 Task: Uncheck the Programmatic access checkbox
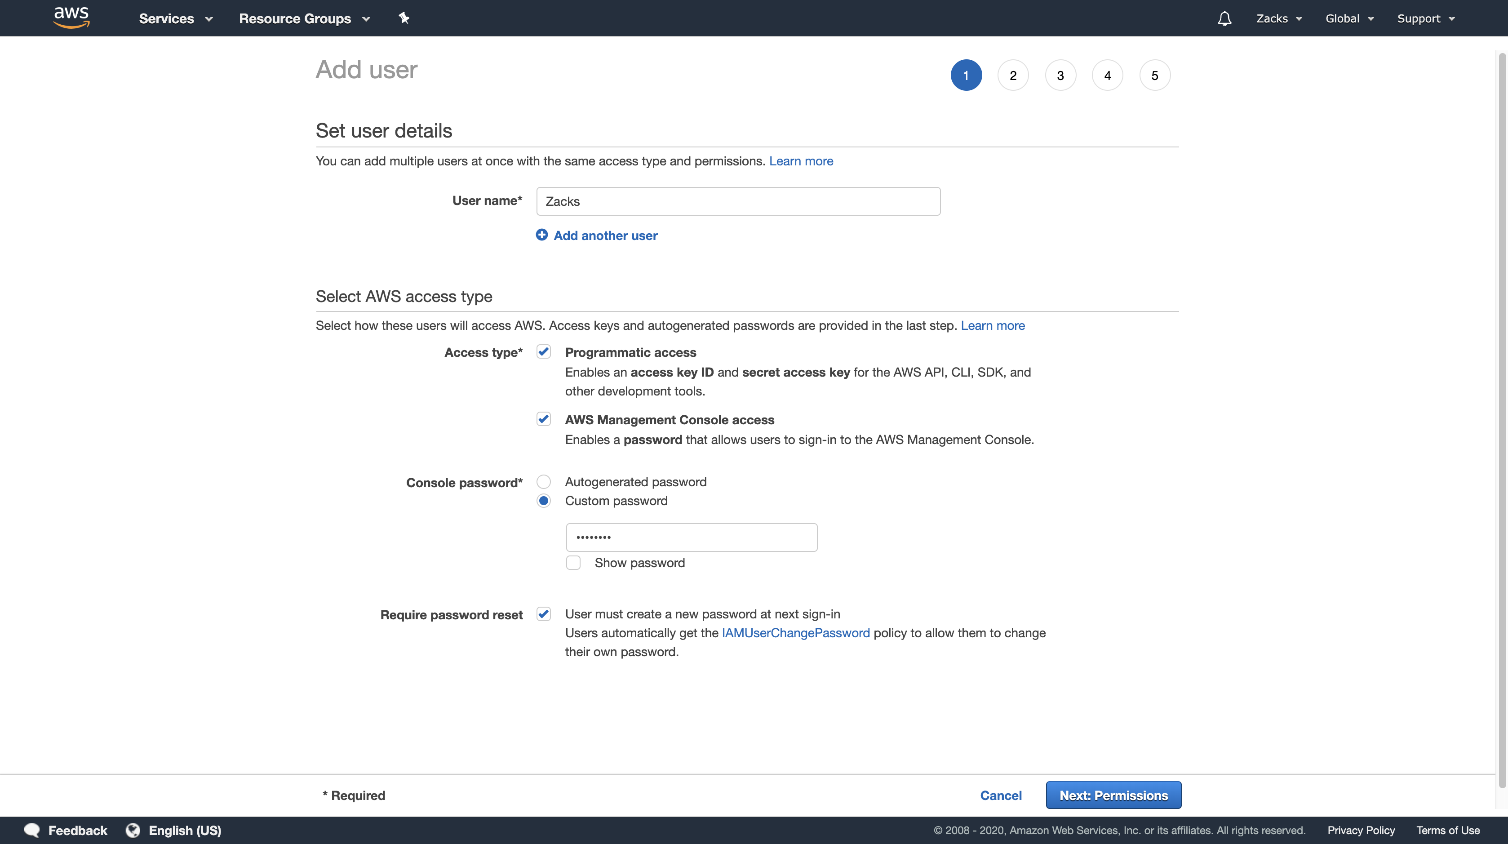pos(543,352)
